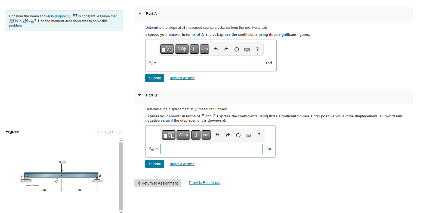Reset the Part B answer field
423x213 pixels.
(238, 135)
